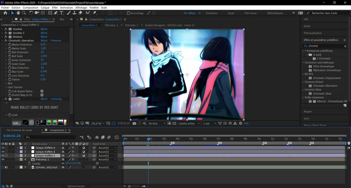Mute audio of y2mate mp3 layer
Screen dimensions: 351x188
click(x=6, y=167)
